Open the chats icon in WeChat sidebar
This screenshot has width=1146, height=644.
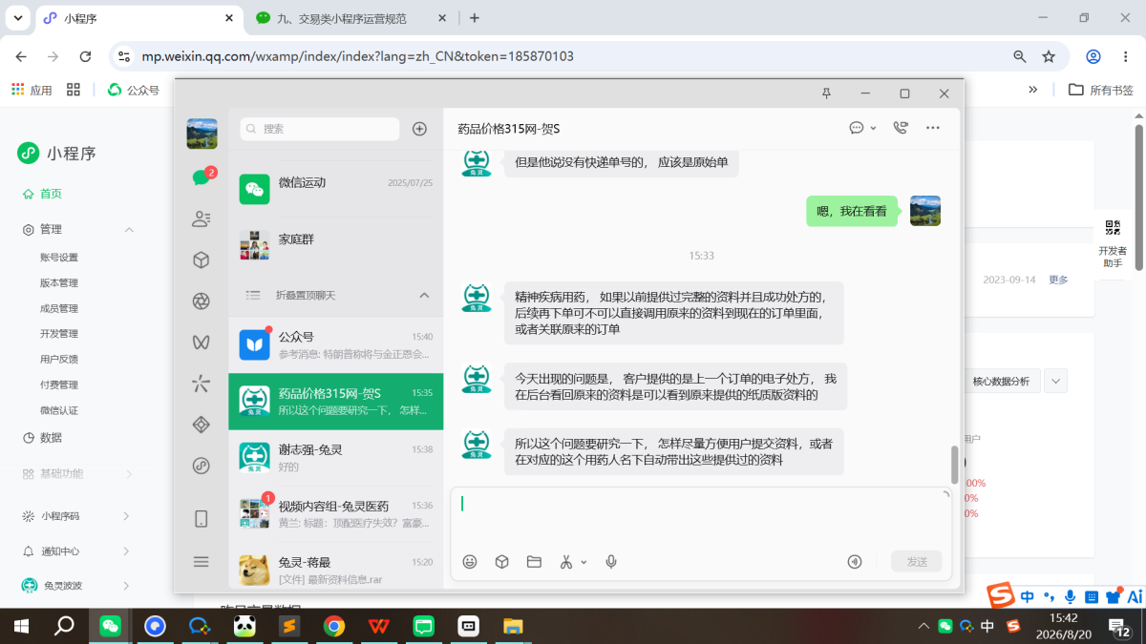tap(201, 177)
